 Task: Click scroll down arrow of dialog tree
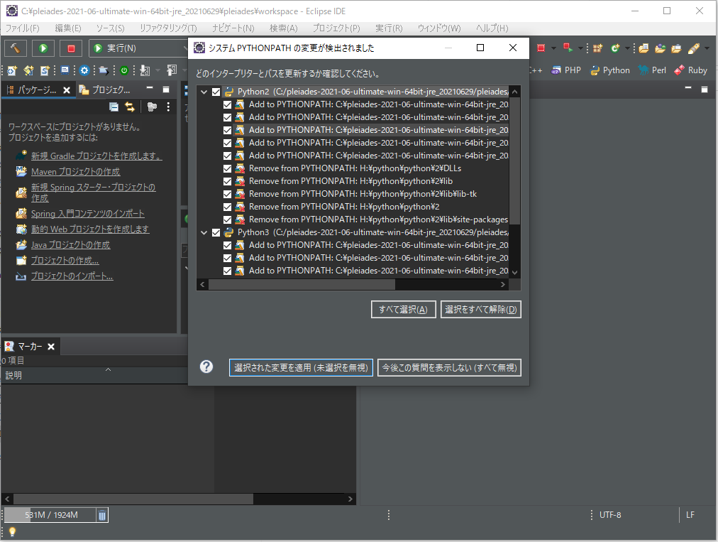514,273
